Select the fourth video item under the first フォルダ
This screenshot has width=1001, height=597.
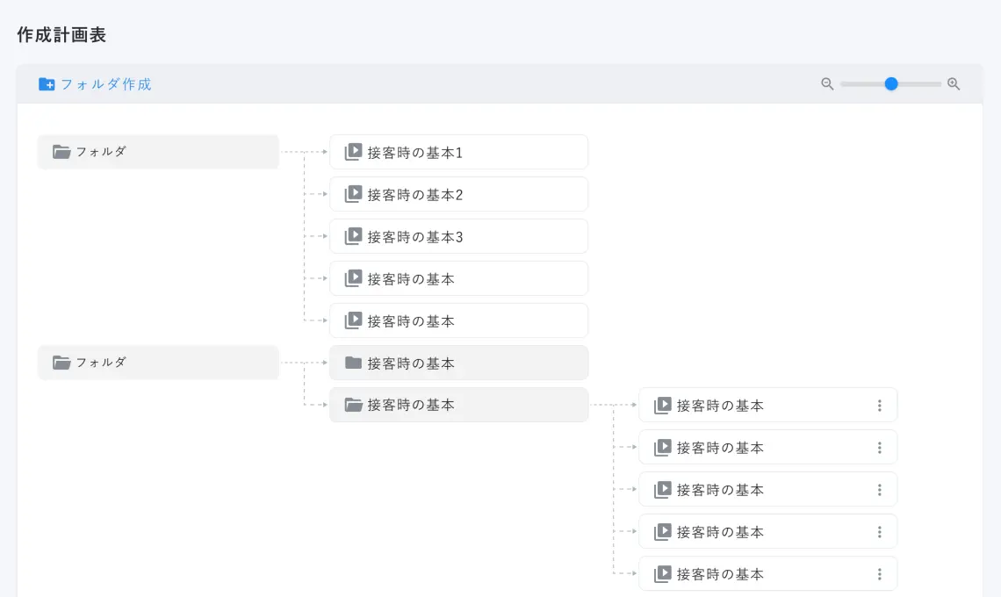[x=458, y=278]
